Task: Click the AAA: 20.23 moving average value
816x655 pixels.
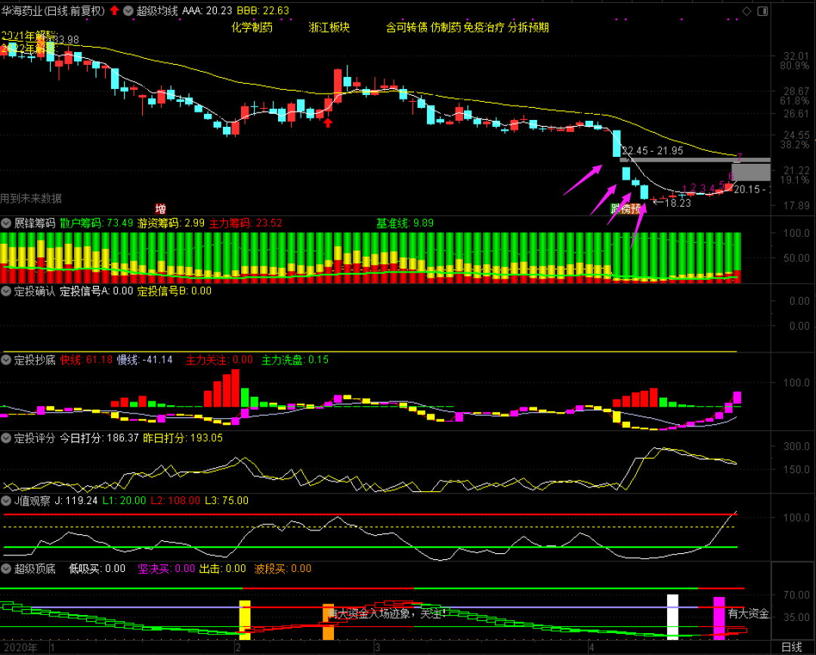Action: coord(207,11)
